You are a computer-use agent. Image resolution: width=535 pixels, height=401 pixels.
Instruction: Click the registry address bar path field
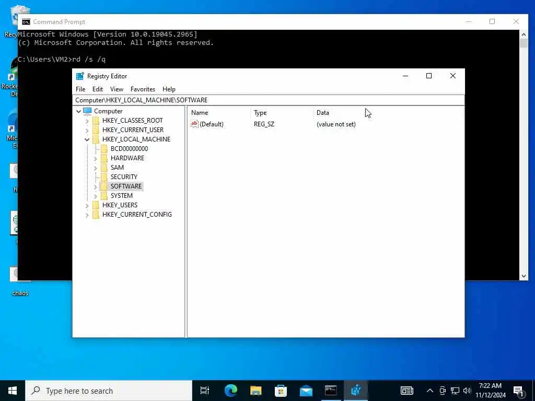270,100
